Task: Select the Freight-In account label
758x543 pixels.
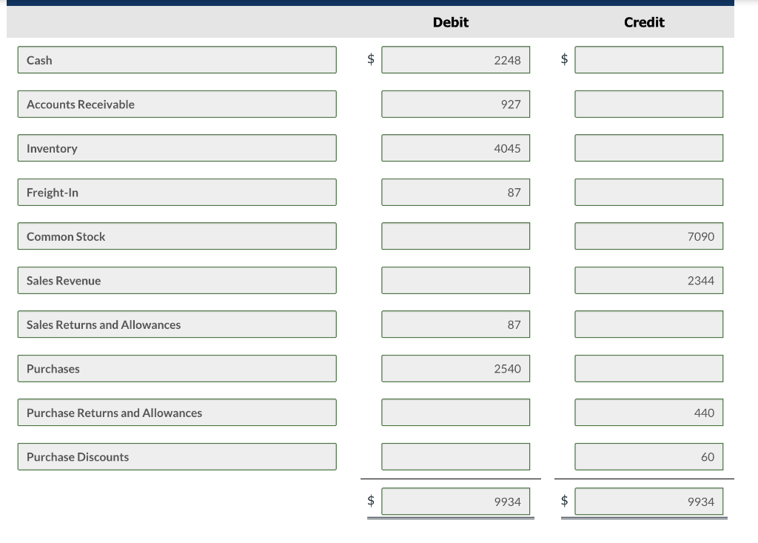Action: [177, 192]
